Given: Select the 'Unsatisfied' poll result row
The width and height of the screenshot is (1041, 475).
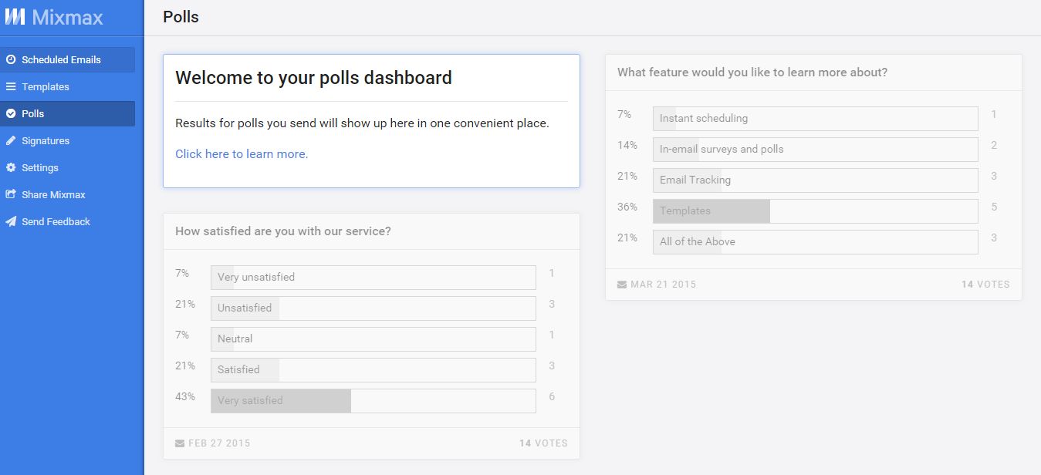Looking at the screenshot, I should coord(373,308).
